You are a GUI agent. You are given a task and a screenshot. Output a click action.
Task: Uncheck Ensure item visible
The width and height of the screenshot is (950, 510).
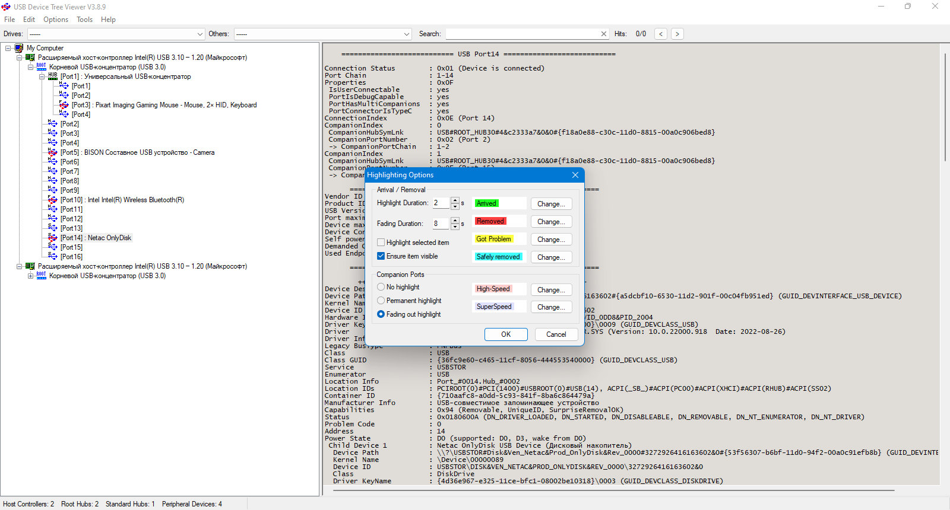coord(381,256)
